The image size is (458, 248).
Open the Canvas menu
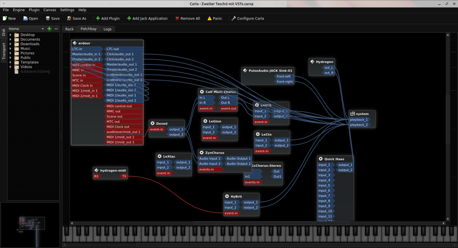tap(50, 10)
